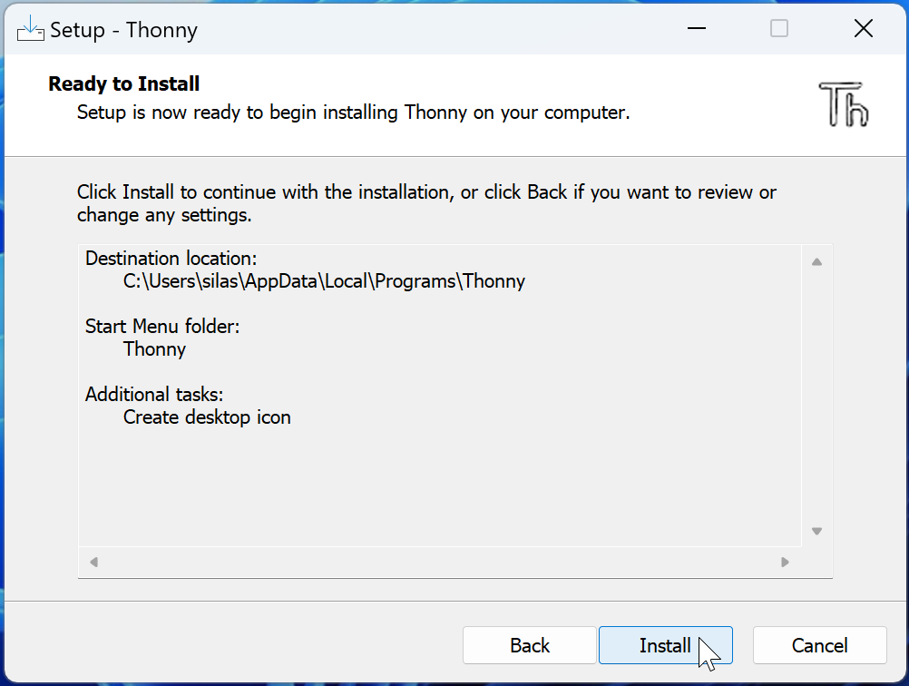This screenshot has height=686, width=909.
Task: Click the destination path C:\Users\silas\AppData\Local\Programs\Thonny
Action: point(324,281)
